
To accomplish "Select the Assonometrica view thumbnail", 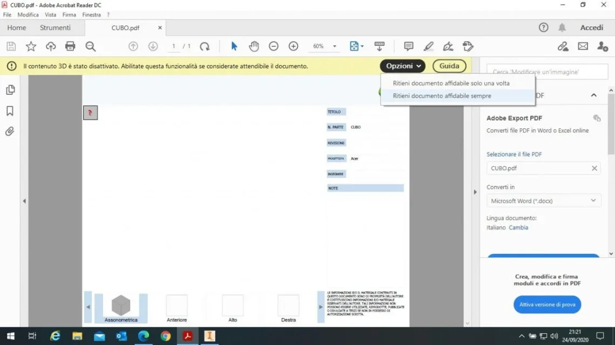I will click(121, 308).
